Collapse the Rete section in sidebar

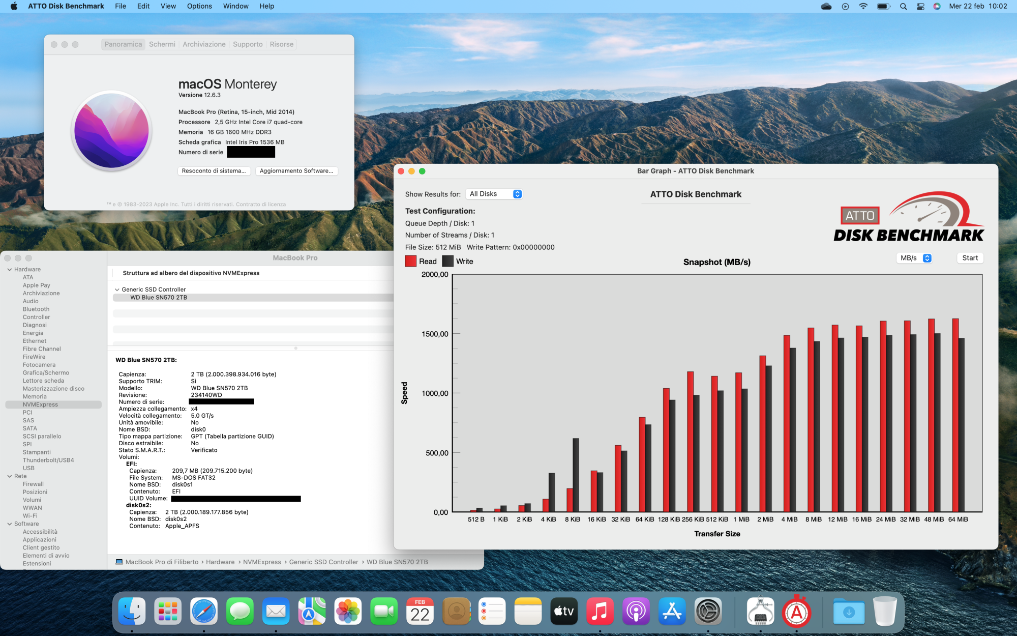(10, 476)
